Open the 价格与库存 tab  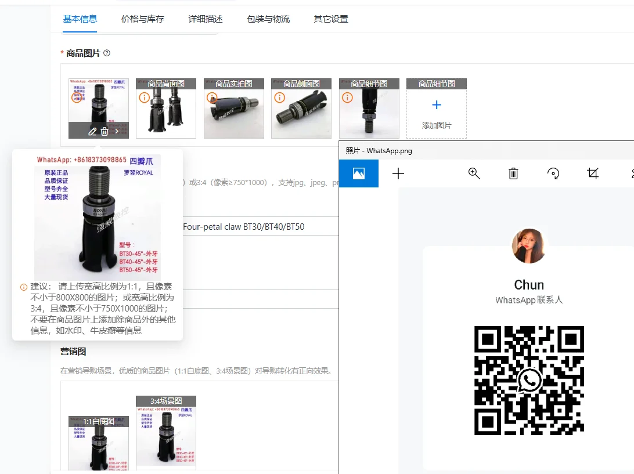[143, 19]
